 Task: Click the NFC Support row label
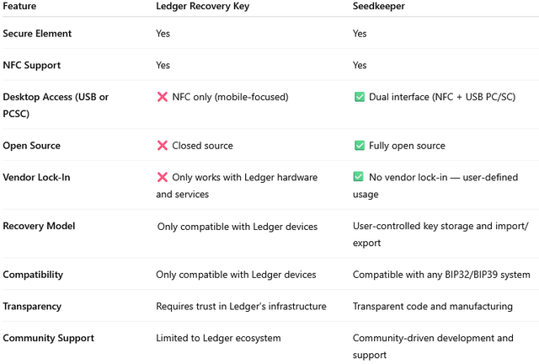(32, 66)
